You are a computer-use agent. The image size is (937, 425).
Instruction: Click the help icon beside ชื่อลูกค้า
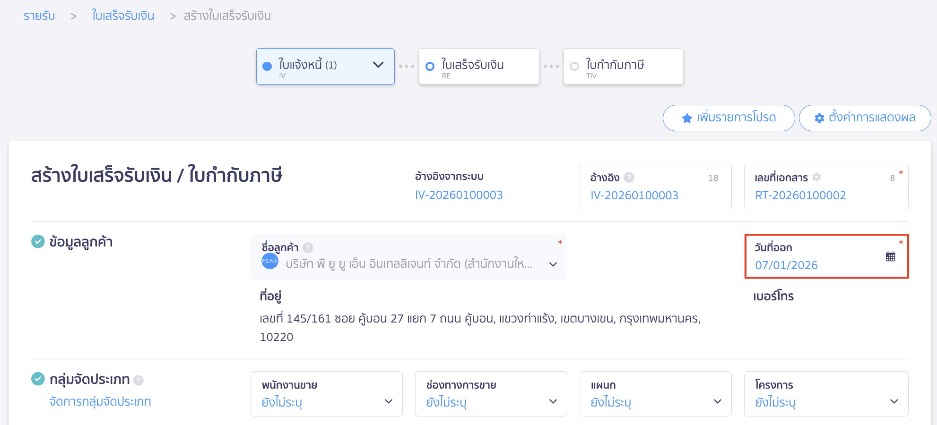tap(308, 246)
